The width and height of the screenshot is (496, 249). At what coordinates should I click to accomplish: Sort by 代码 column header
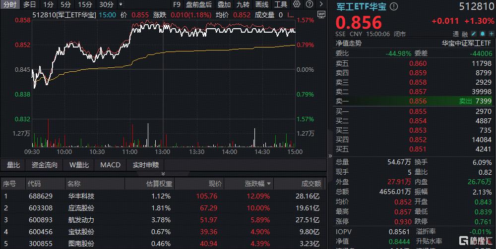tap(34, 184)
